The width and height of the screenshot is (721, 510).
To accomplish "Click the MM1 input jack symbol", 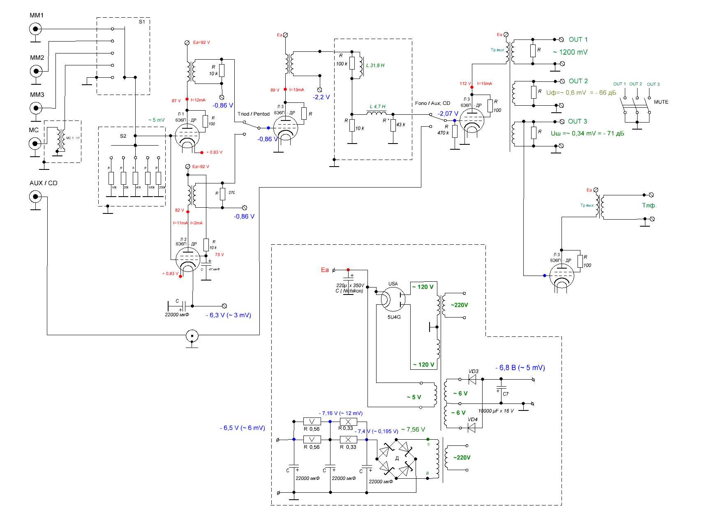I will coord(35,29).
